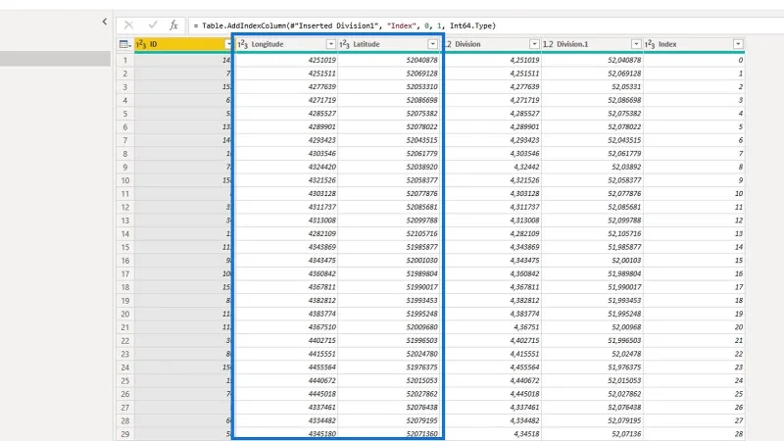Open the Division.1 column filter dropdown
Image resolution: width=784 pixels, height=441 pixels.
click(x=636, y=44)
